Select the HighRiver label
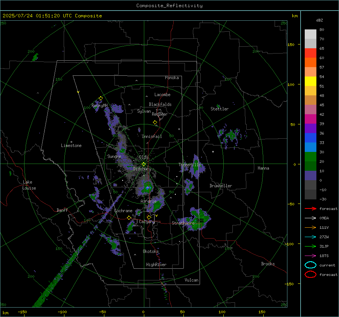Screen dimensions: 339x317 coord(156,265)
